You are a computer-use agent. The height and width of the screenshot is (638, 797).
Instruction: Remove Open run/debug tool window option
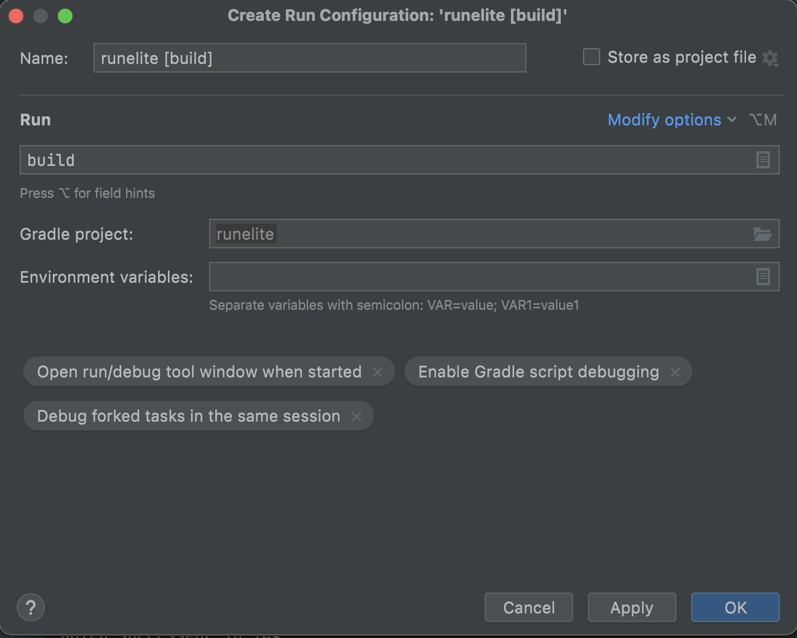point(378,372)
